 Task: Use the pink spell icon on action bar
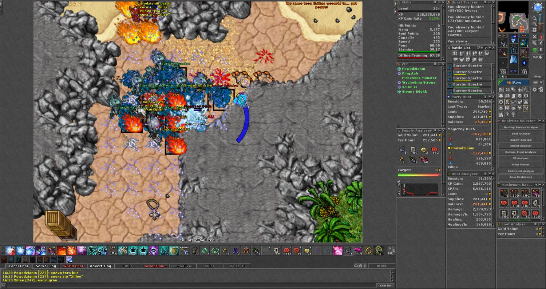(x=338, y=250)
